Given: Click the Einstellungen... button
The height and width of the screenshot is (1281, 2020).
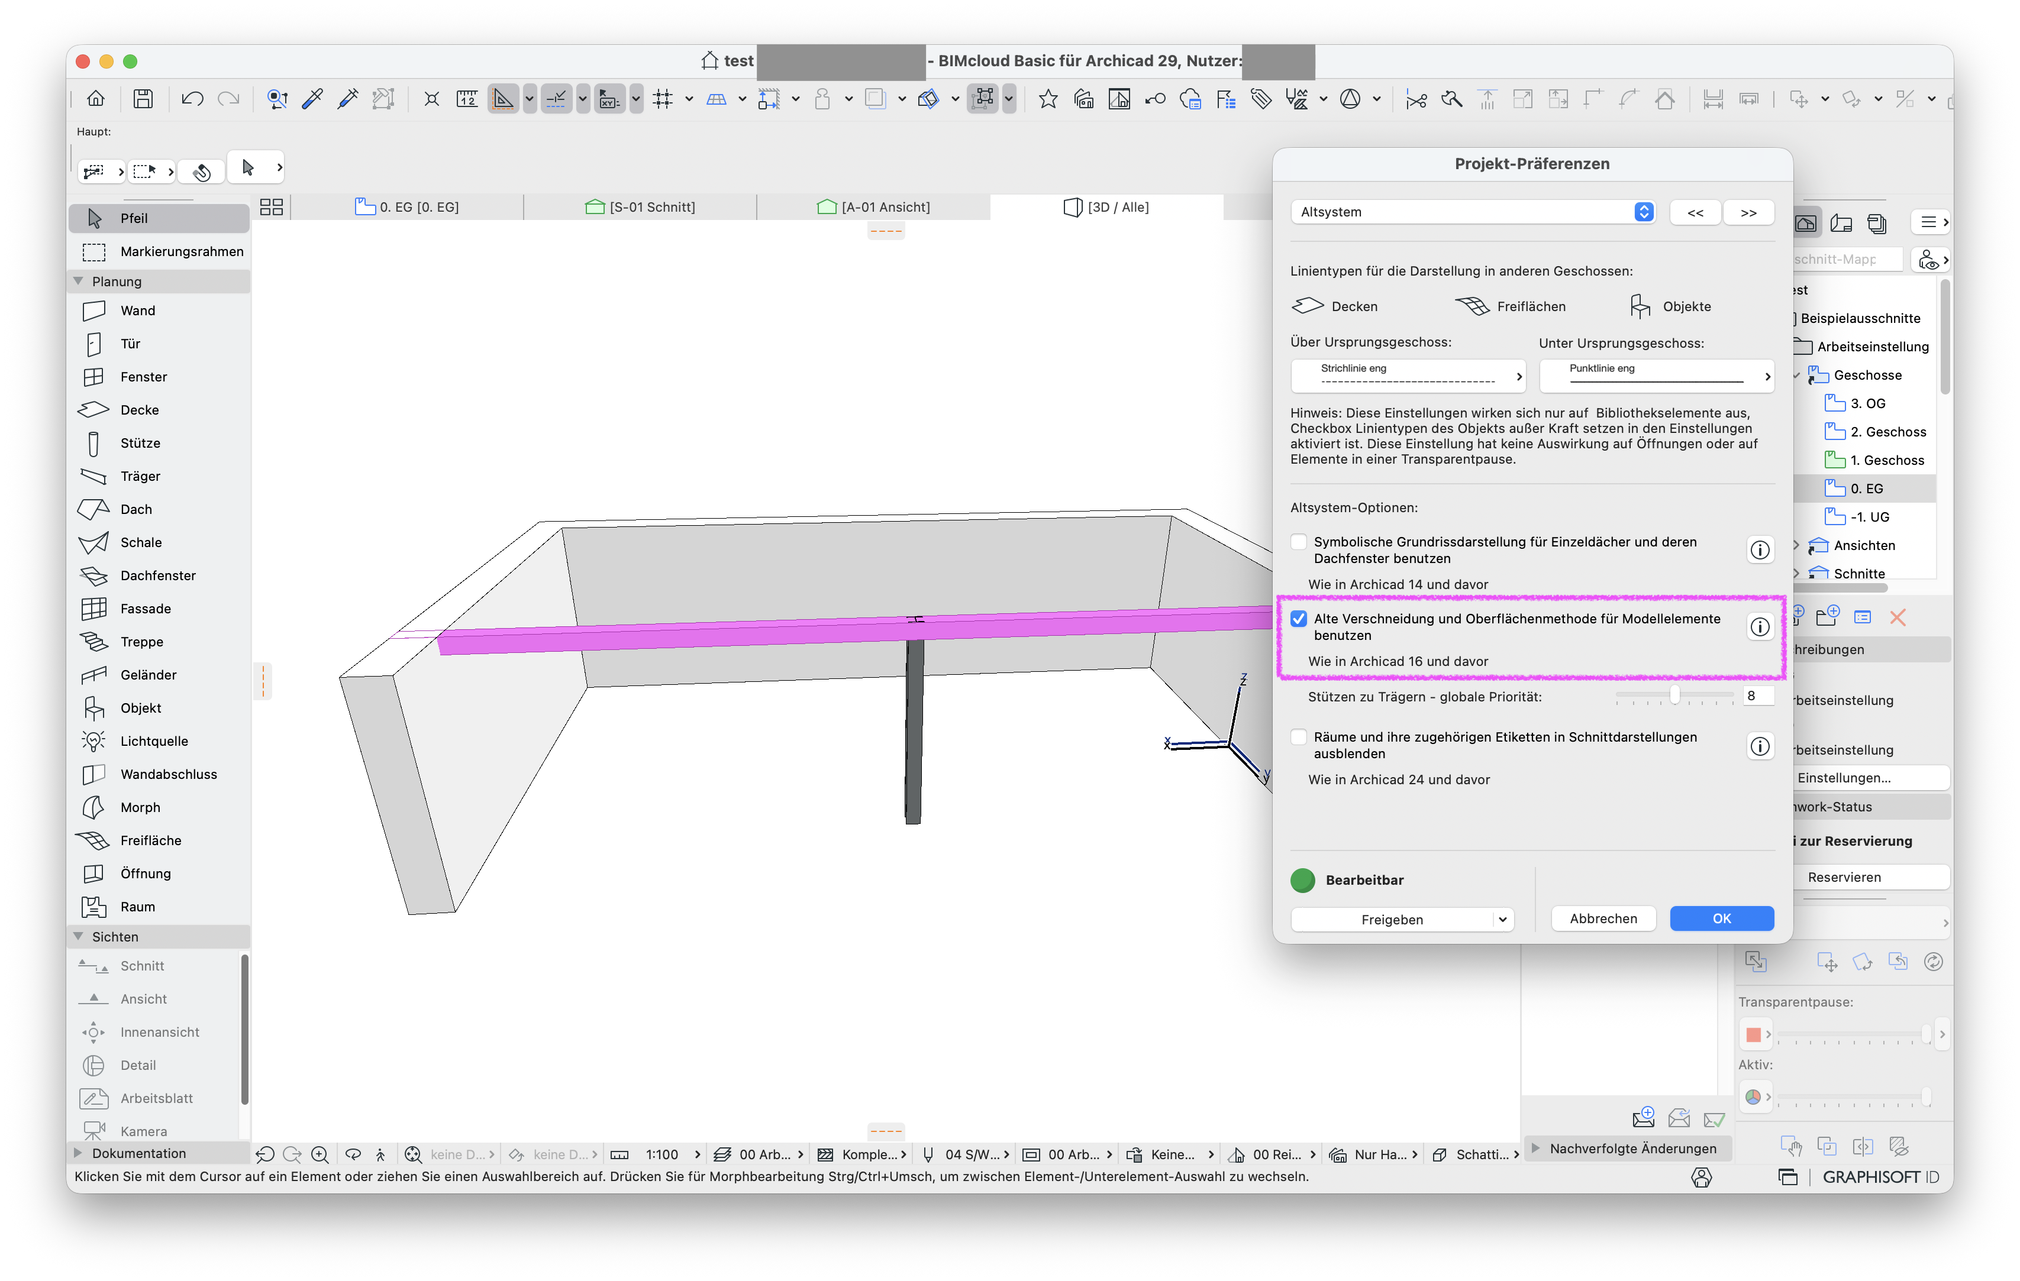Looking at the screenshot, I should pyautogui.click(x=1844, y=778).
